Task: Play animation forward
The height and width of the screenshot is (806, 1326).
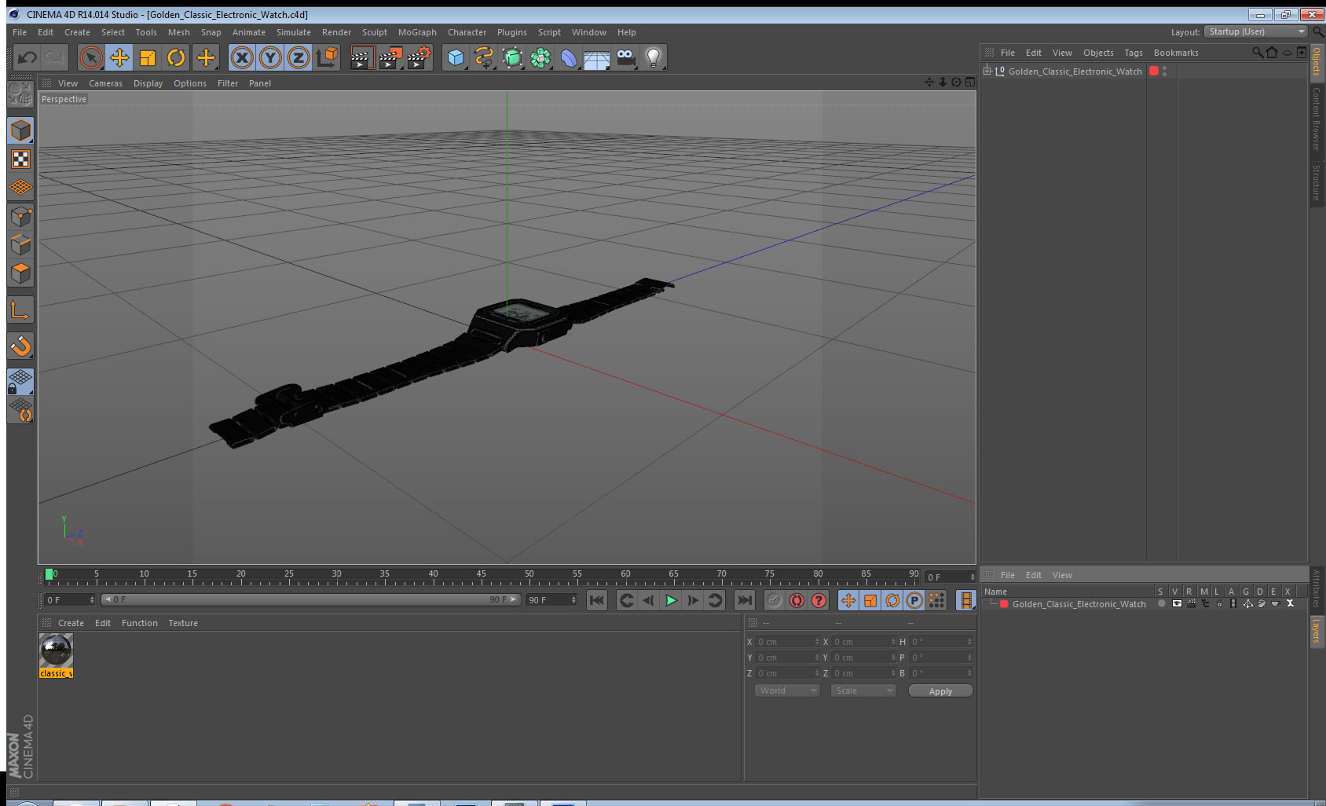Action: point(671,600)
